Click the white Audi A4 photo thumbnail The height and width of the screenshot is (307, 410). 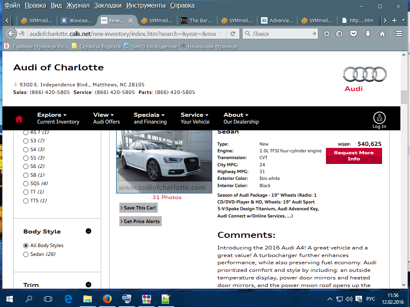[164, 161]
